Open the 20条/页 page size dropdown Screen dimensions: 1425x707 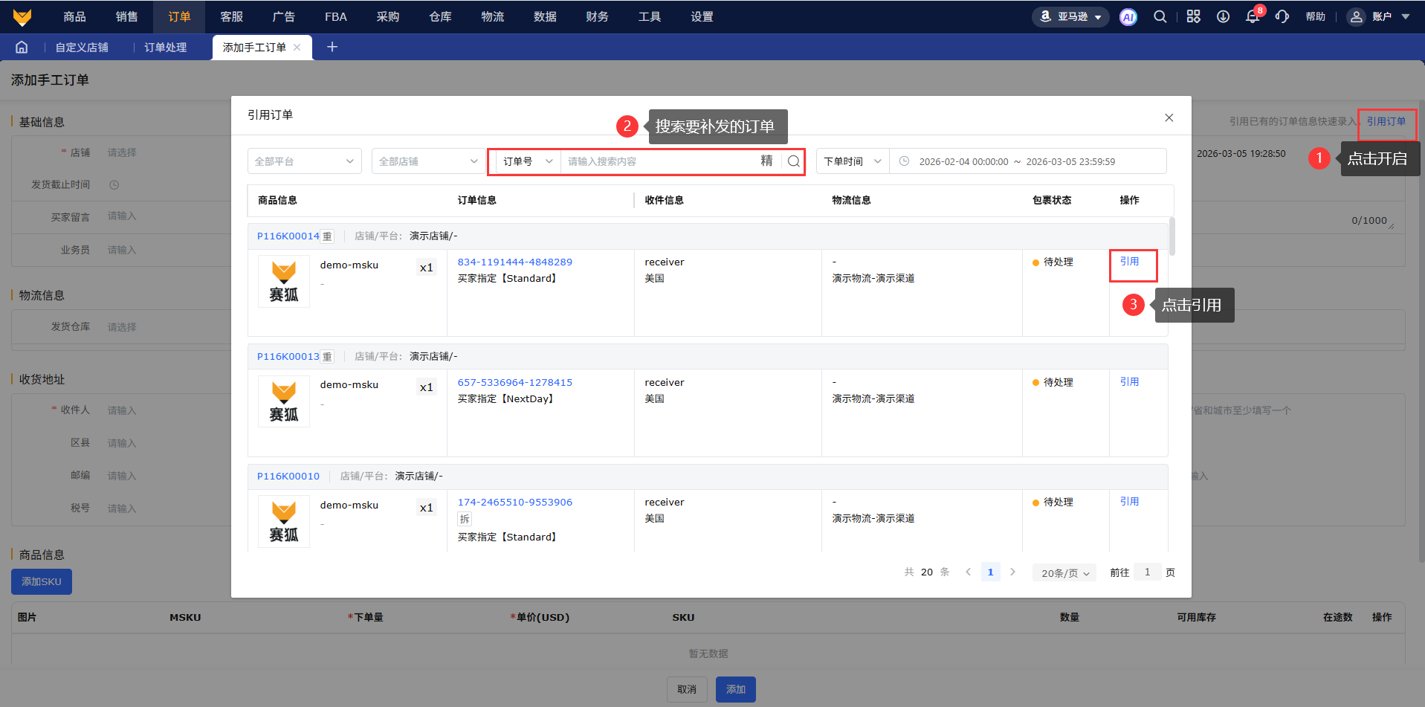[1064, 573]
